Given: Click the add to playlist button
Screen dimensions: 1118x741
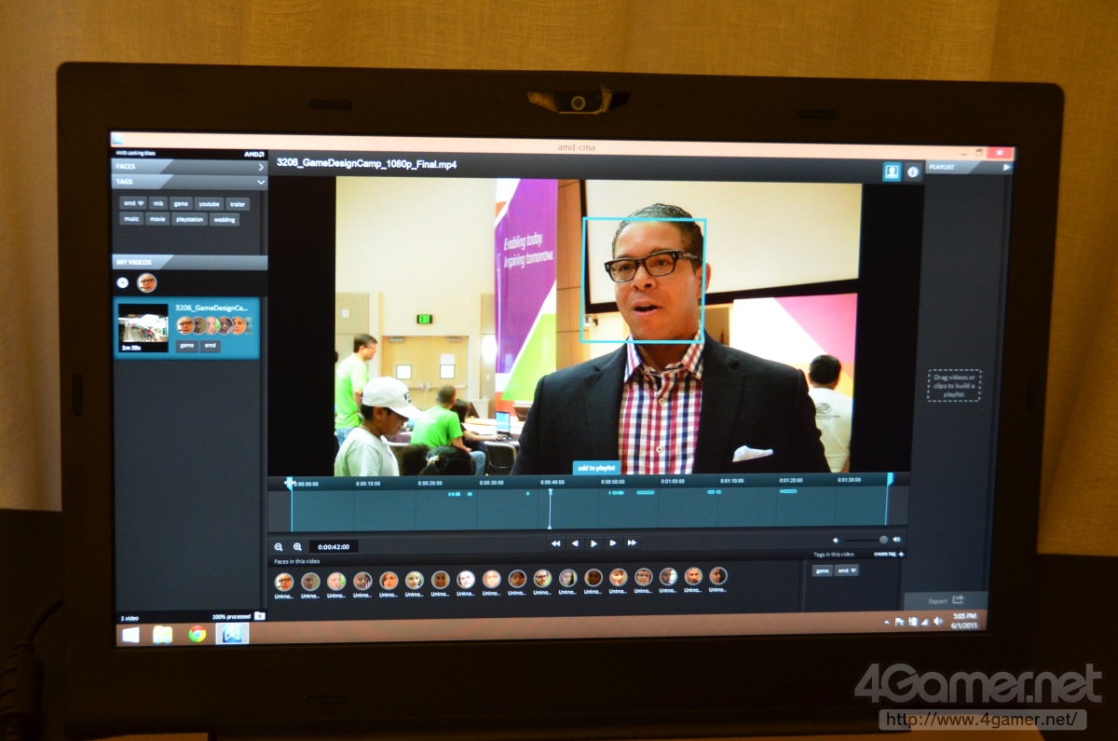Looking at the screenshot, I should [x=595, y=467].
